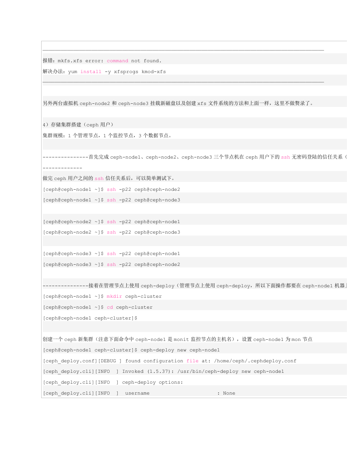Click the line '做完 ceph 用户之间的 ssh 信任关系后'

click(x=109, y=178)
